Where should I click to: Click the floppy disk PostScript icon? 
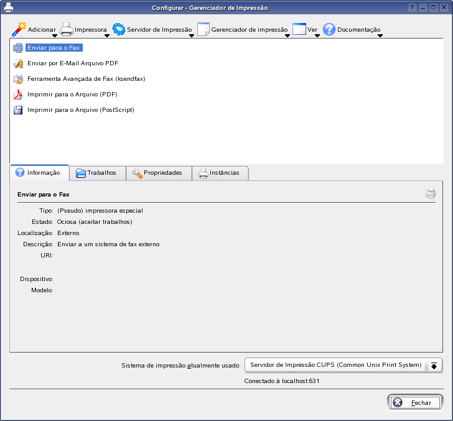(x=18, y=110)
